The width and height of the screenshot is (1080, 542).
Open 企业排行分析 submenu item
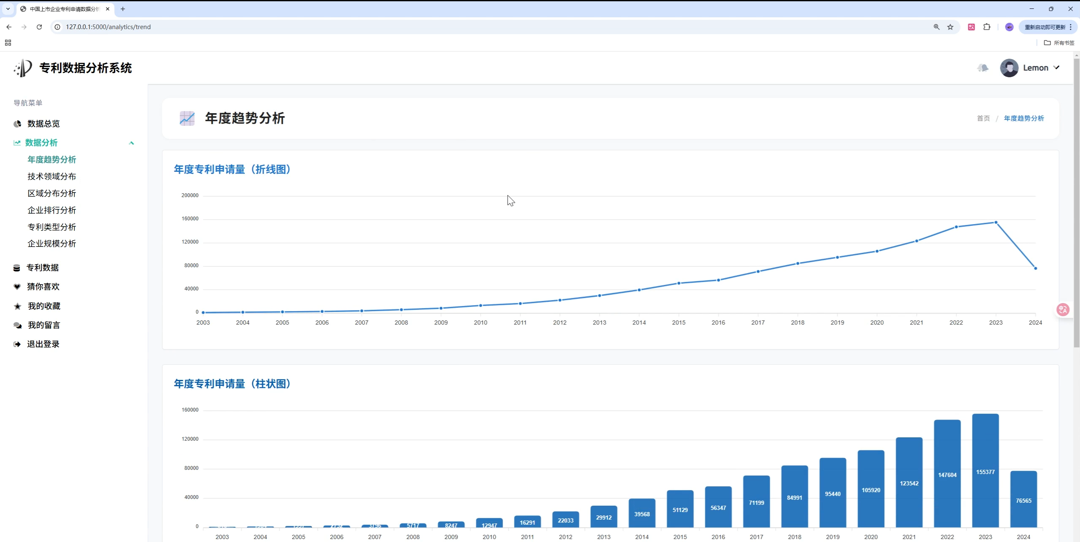click(51, 210)
